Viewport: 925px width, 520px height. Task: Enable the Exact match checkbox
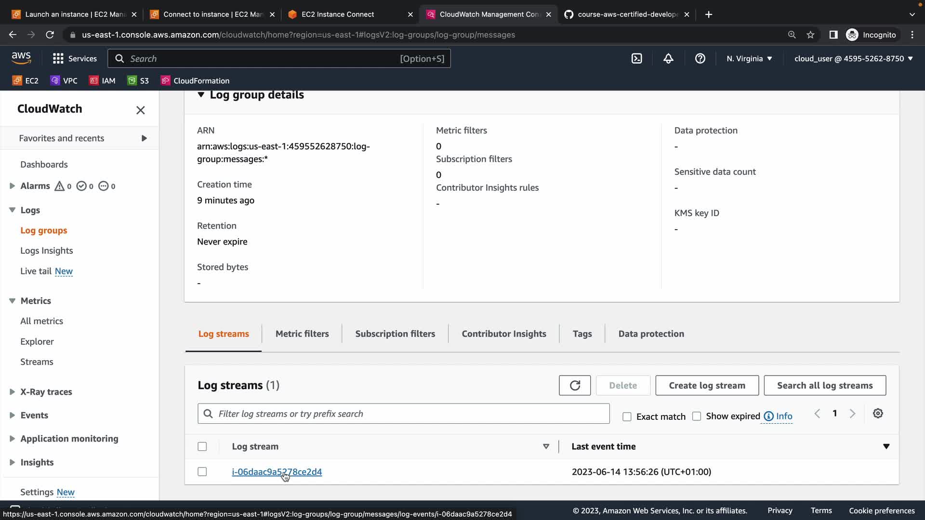coord(627,416)
